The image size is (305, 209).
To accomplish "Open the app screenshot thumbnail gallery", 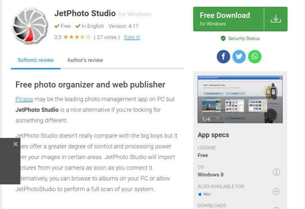I will tap(240, 99).
